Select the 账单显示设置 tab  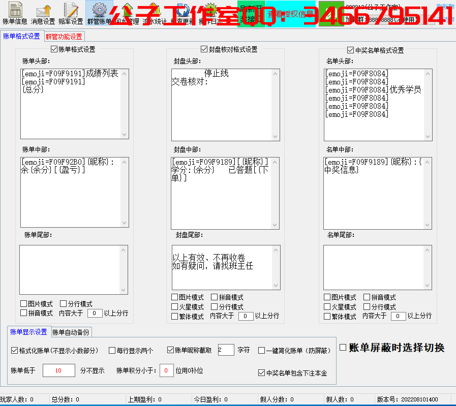click(29, 332)
